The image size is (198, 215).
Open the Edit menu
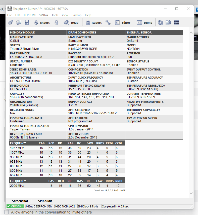click(x=18, y=15)
